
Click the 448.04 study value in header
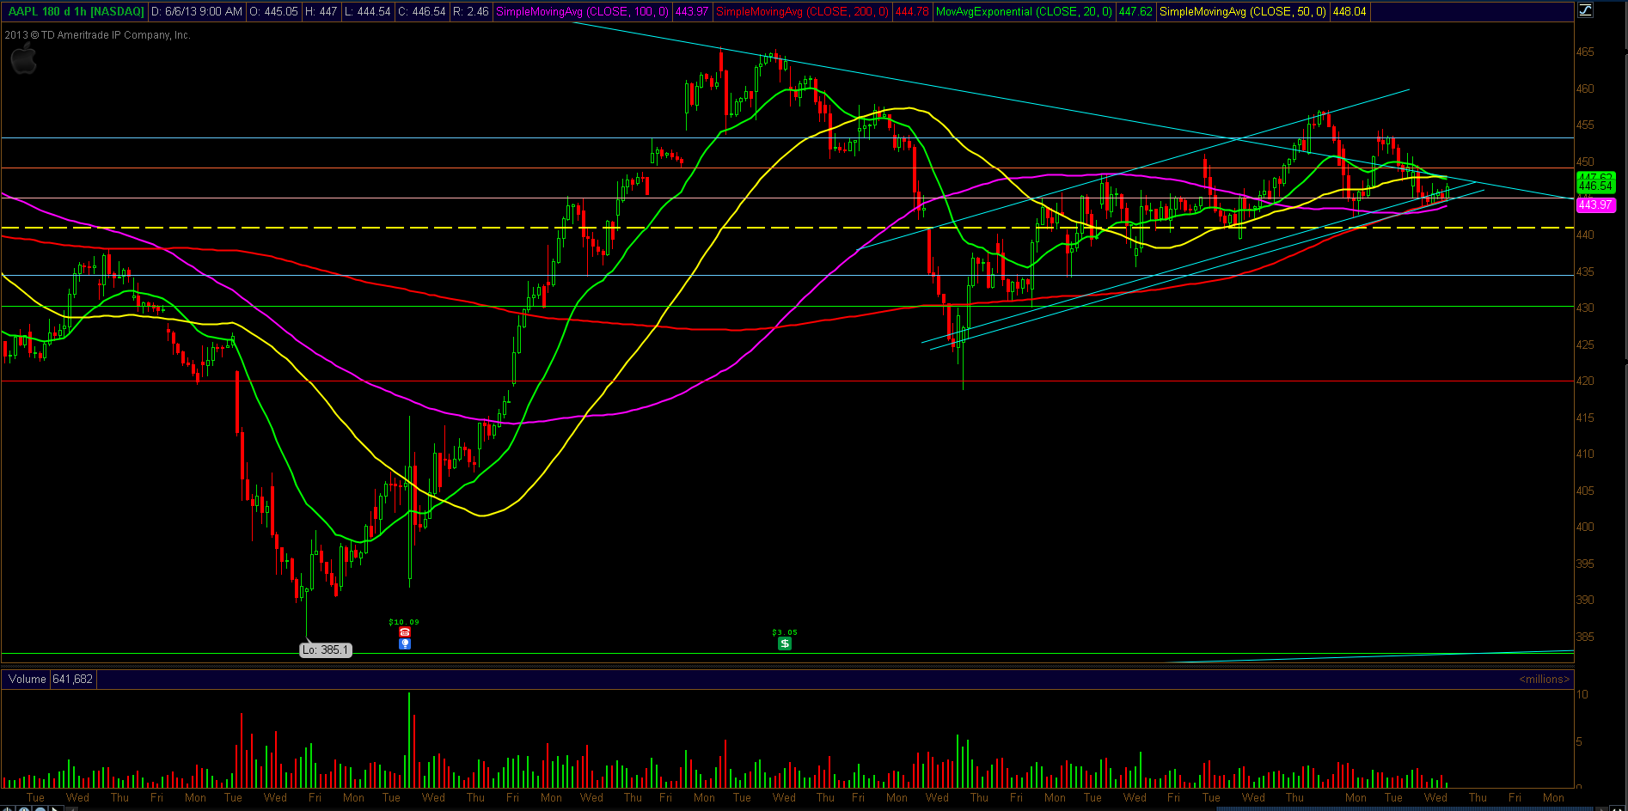coord(1350,12)
